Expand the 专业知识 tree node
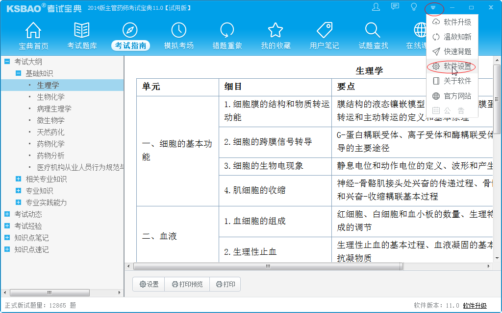This screenshot has height=313, width=502. 19,191
